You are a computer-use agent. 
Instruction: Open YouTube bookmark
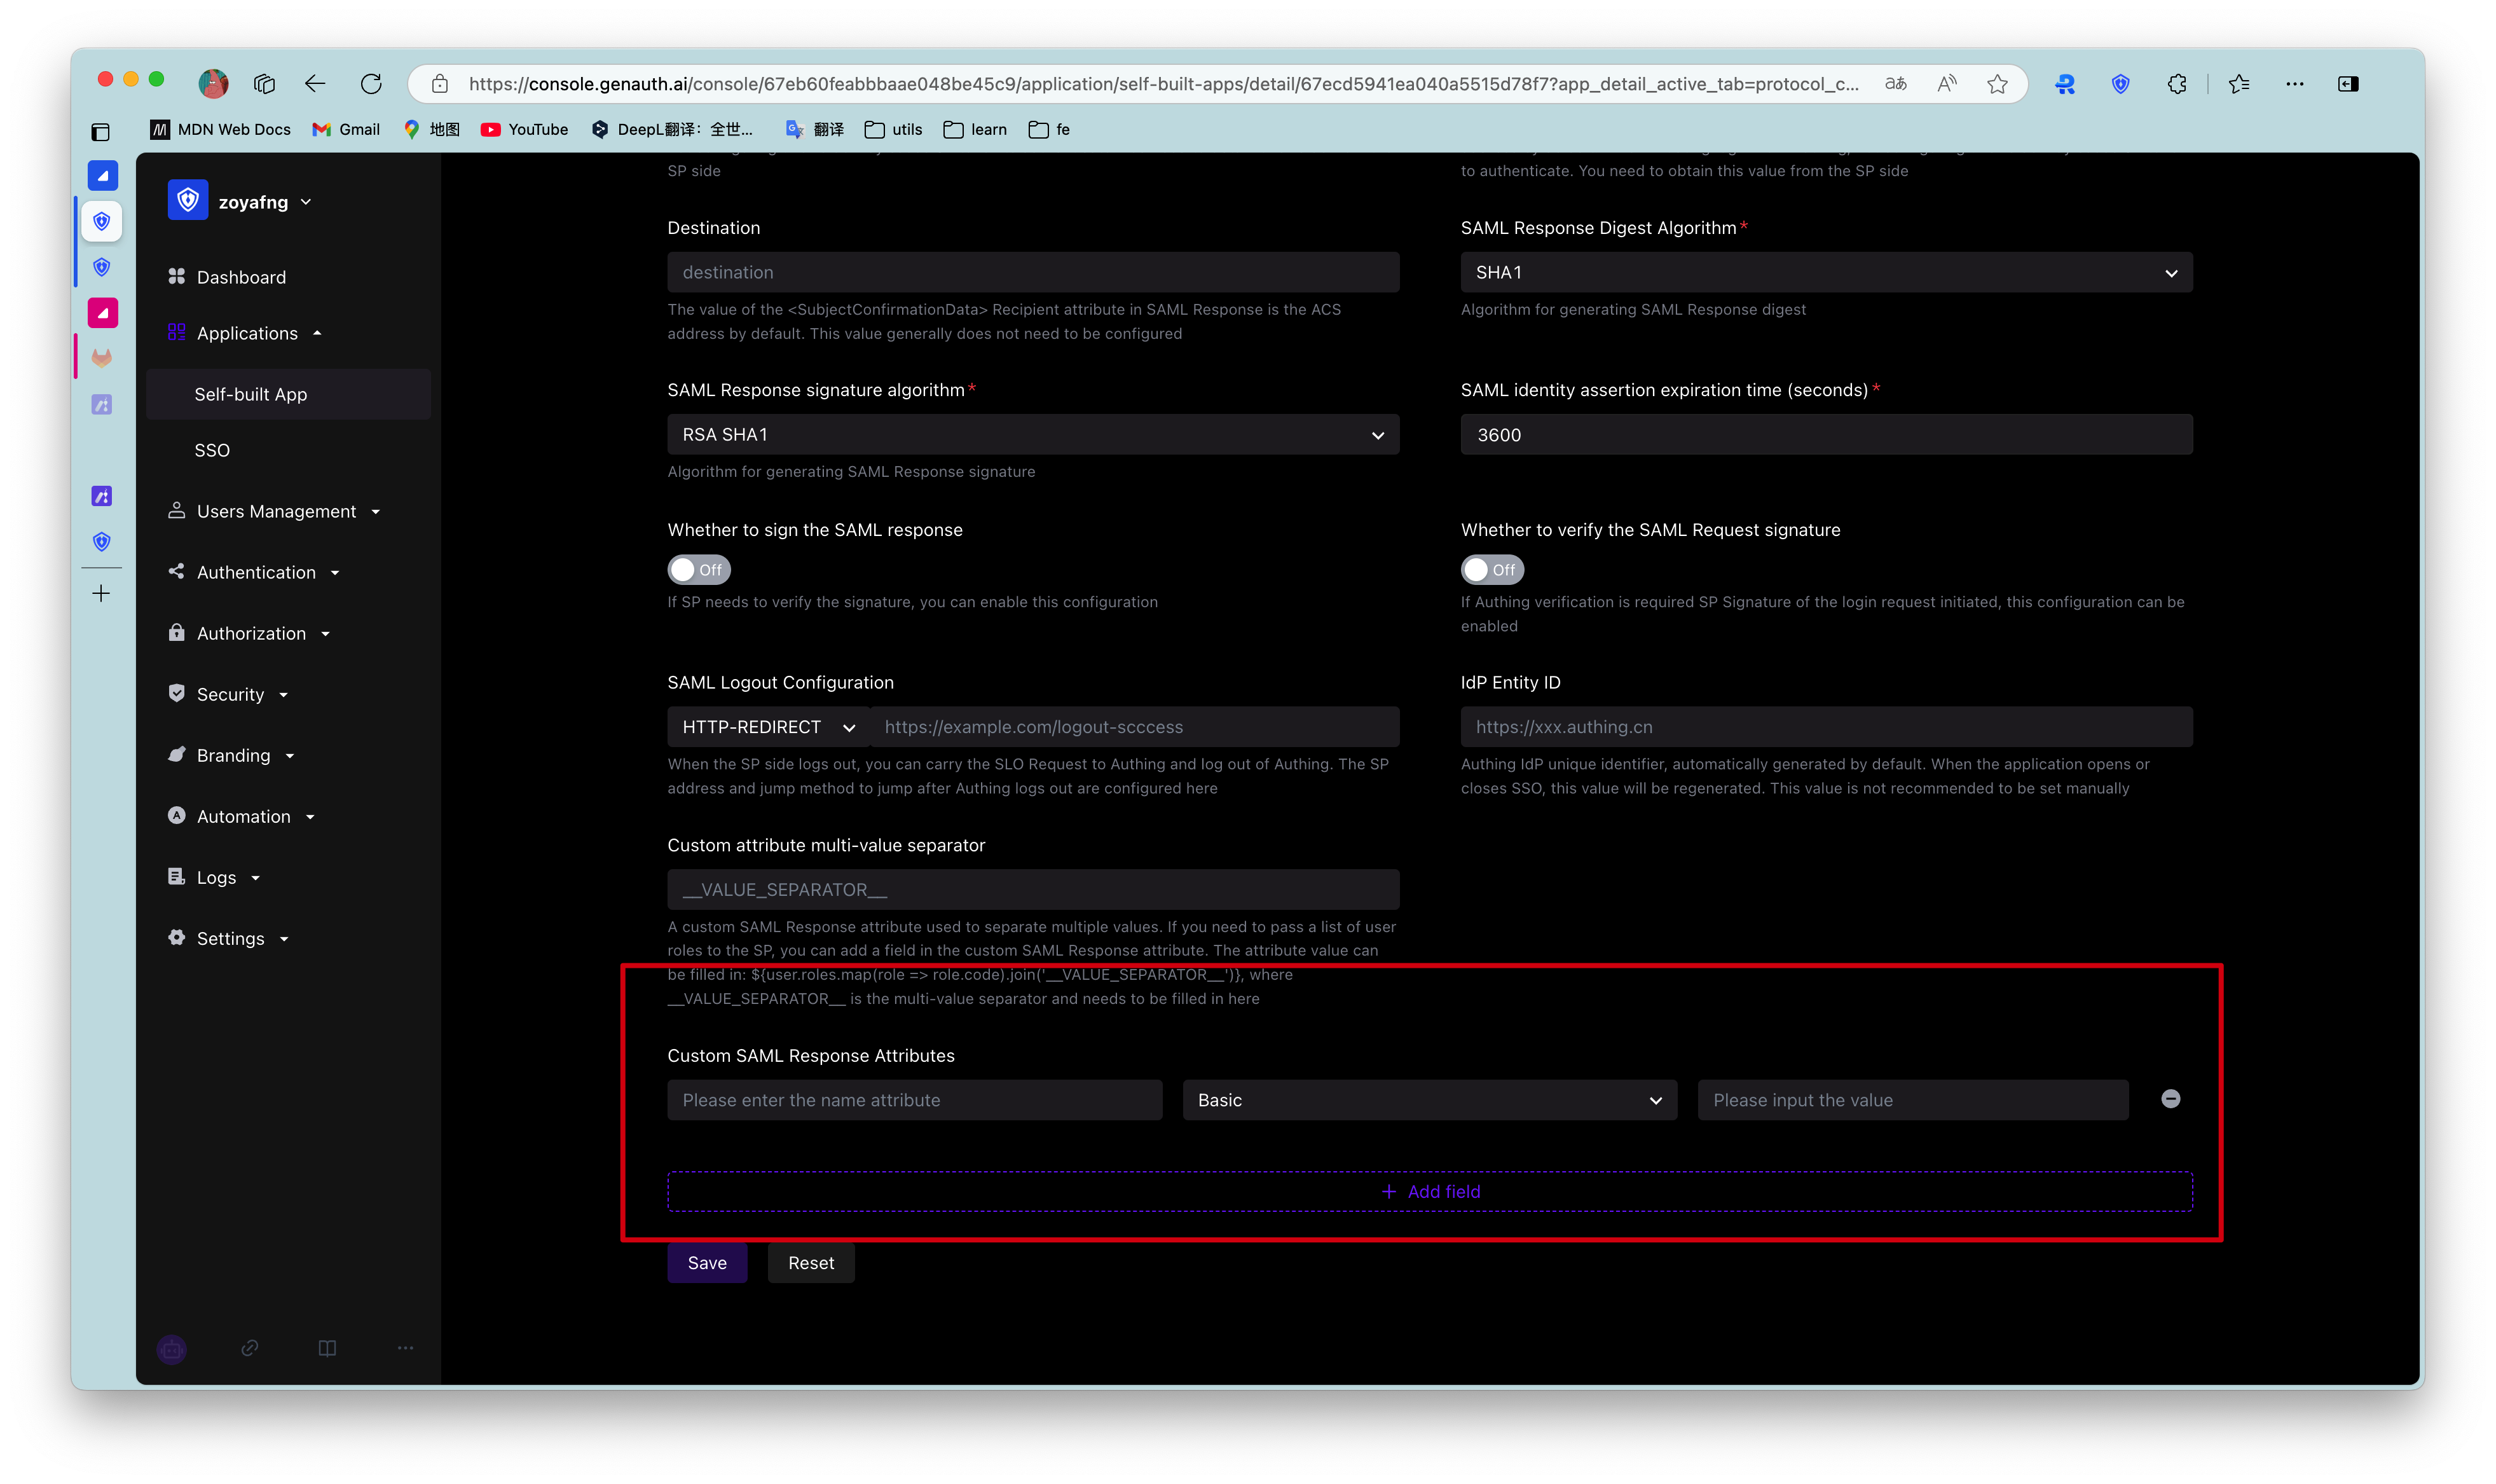pos(524,129)
